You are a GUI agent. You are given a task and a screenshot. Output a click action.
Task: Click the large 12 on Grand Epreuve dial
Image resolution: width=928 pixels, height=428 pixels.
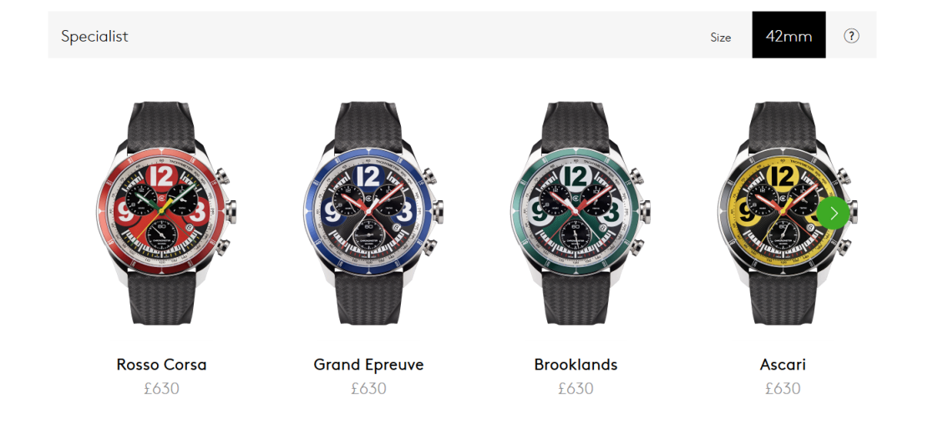pyautogui.click(x=368, y=176)
